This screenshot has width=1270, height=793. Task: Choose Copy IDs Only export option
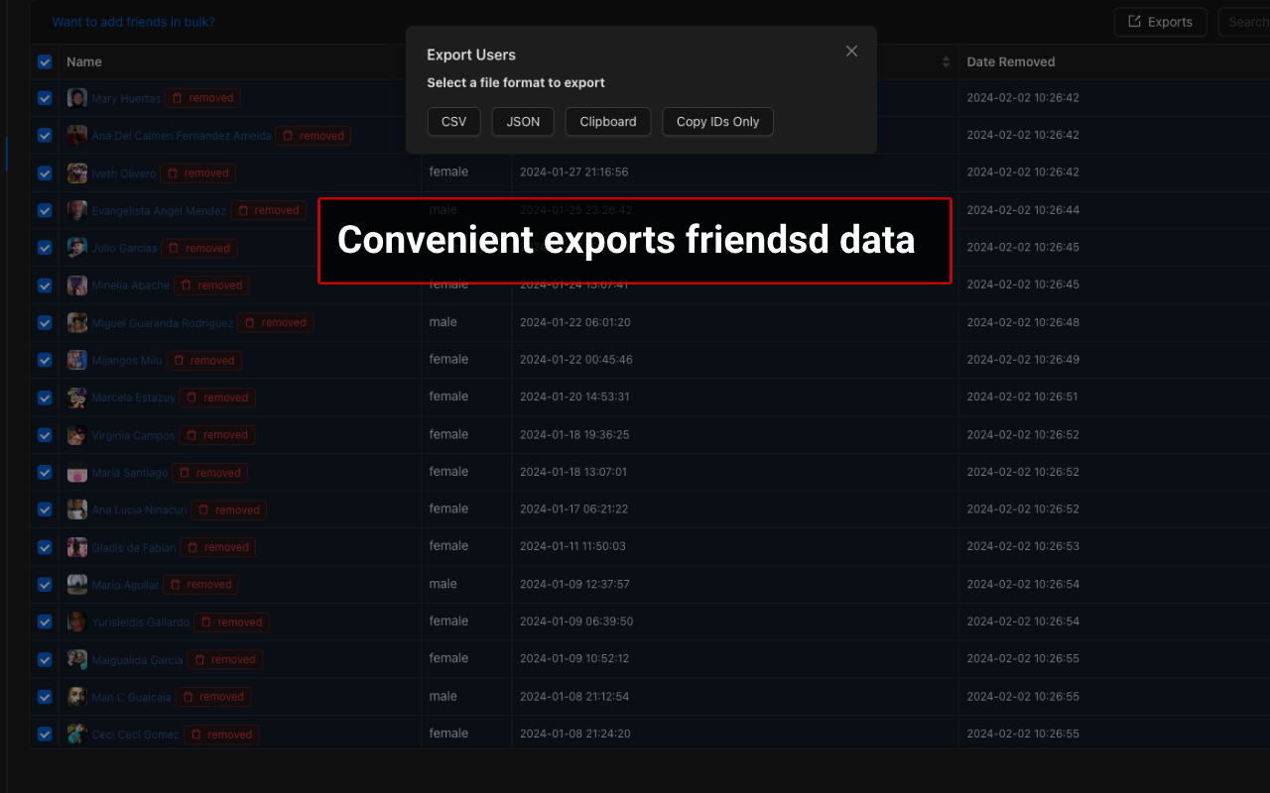pyautogui.click(x=717, y=121)
